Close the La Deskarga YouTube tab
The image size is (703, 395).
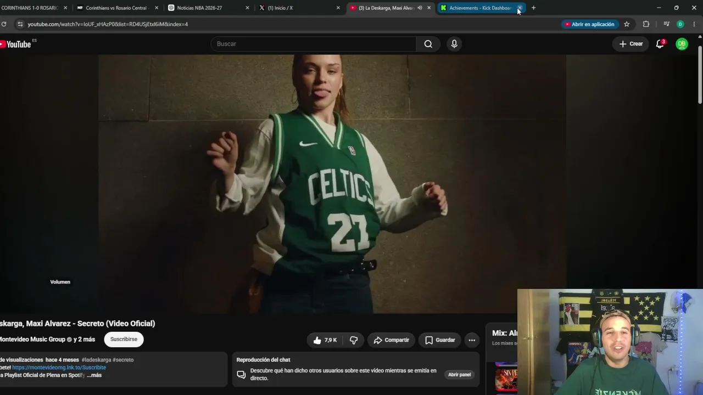[429, 8]
